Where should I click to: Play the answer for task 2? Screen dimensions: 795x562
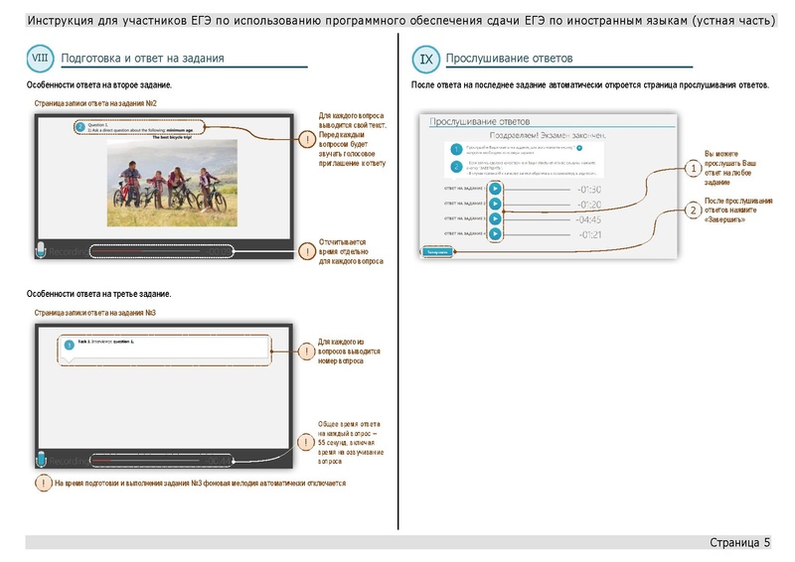coord(495,204)
